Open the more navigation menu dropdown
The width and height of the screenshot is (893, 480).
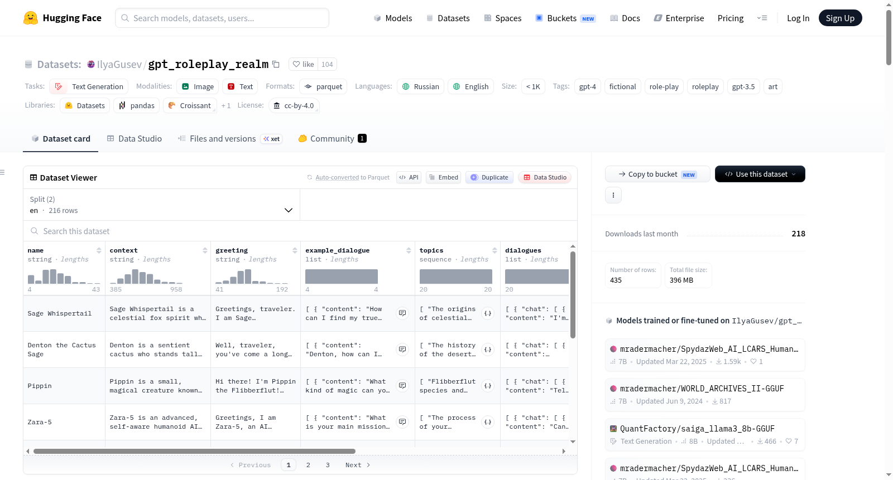point(762,18)
